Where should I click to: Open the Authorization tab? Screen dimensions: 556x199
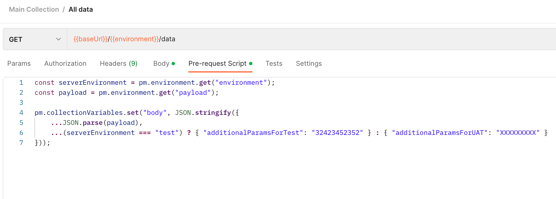tap(65, 64)
